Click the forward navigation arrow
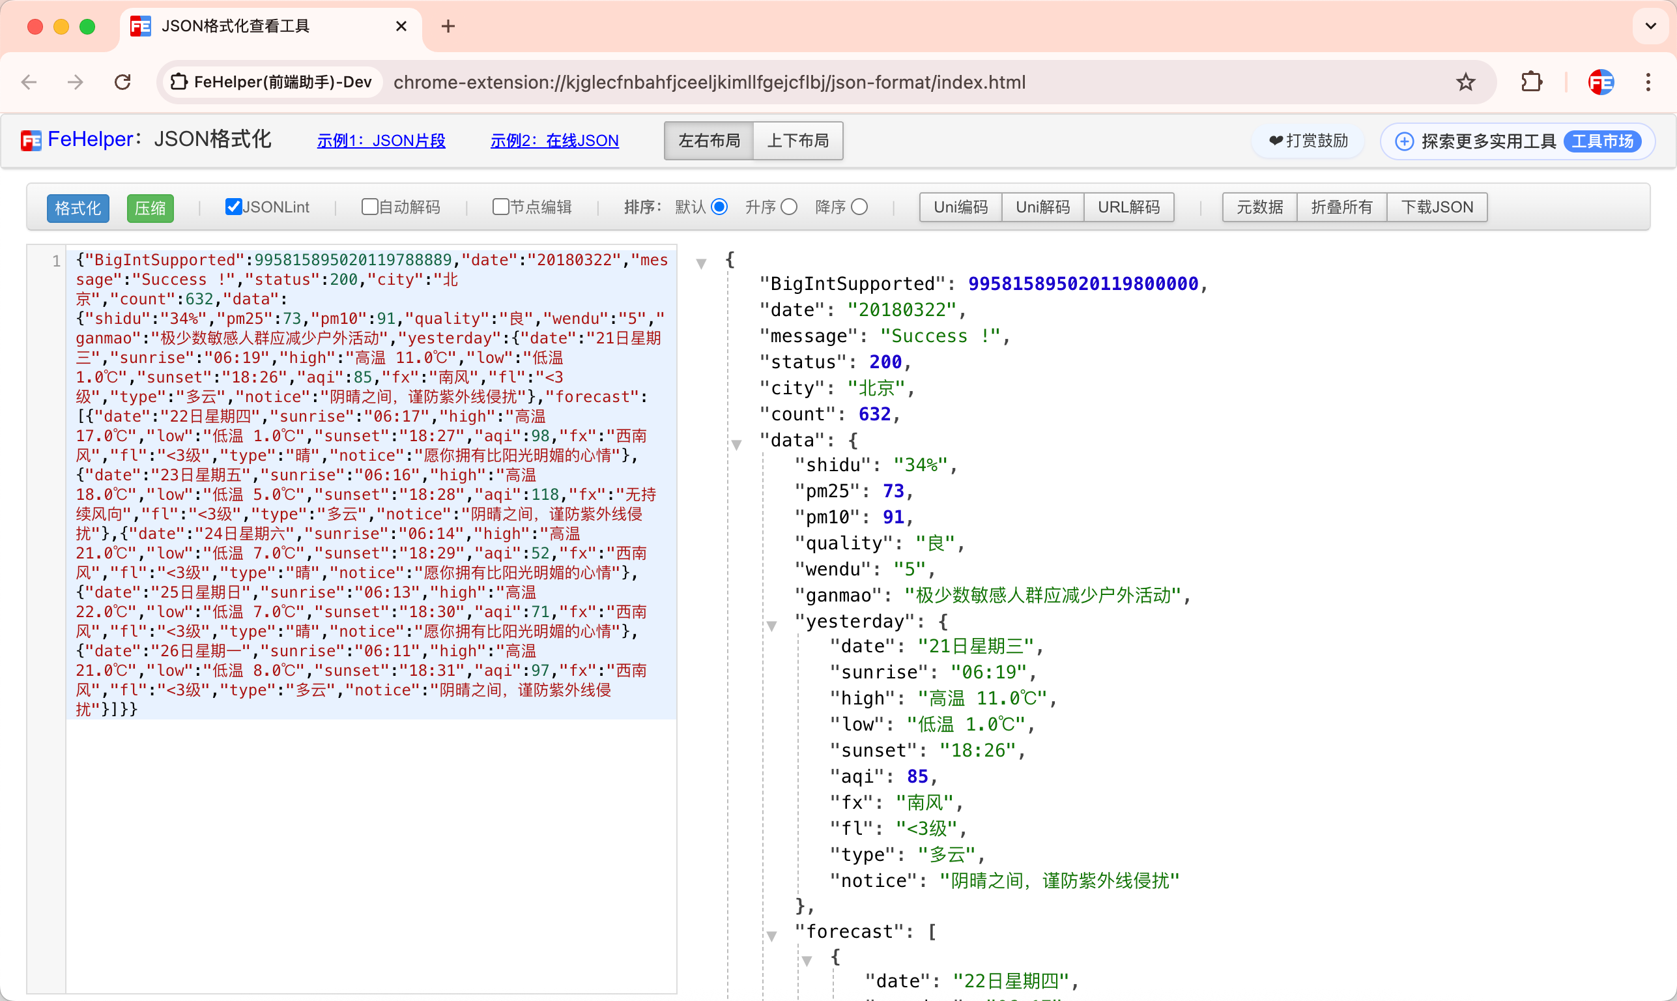 click(76, 82)
